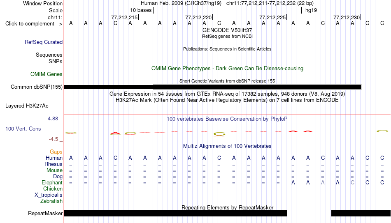Click the chr11:77,212,211-77,212,232 position text

coord(270,3)
